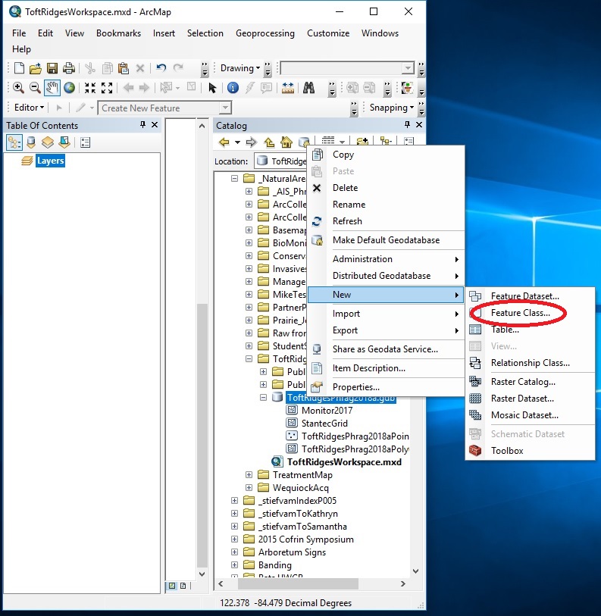
Task: Close the Catalog panel
Action: pos(419,125)
